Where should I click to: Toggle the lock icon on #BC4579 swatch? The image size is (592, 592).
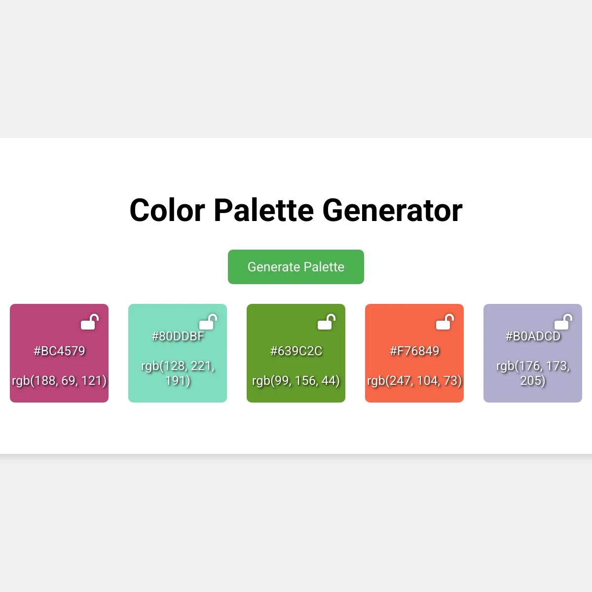point(90,322)
